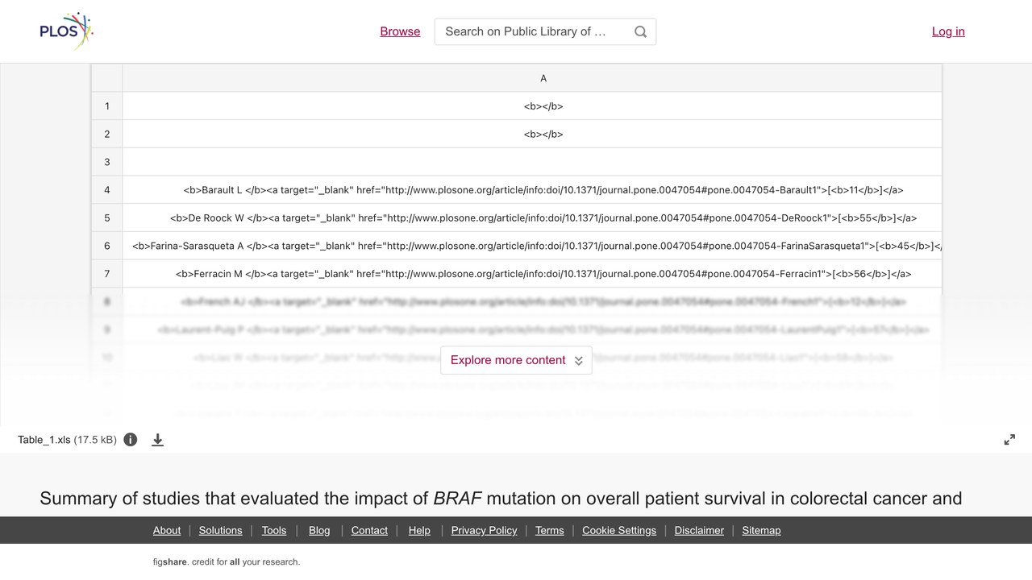
Task: Select row 4 header
Action: [106, 190]
